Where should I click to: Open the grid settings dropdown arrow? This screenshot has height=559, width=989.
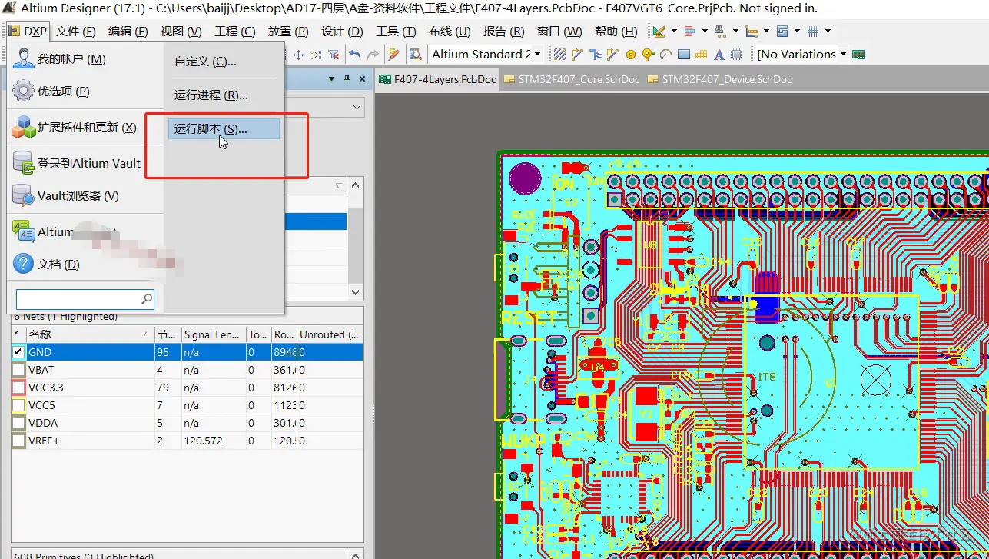(x=828, y=32)
